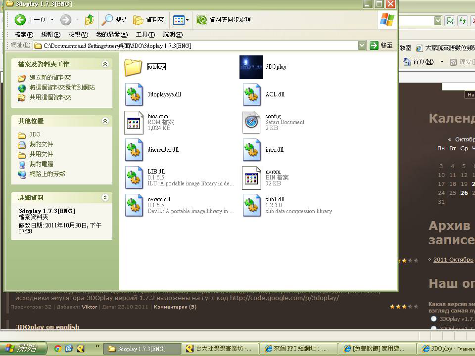Open the 我的最愛(A) menu
The width and height of the screenshot is (475, 356).
[112, 35]
